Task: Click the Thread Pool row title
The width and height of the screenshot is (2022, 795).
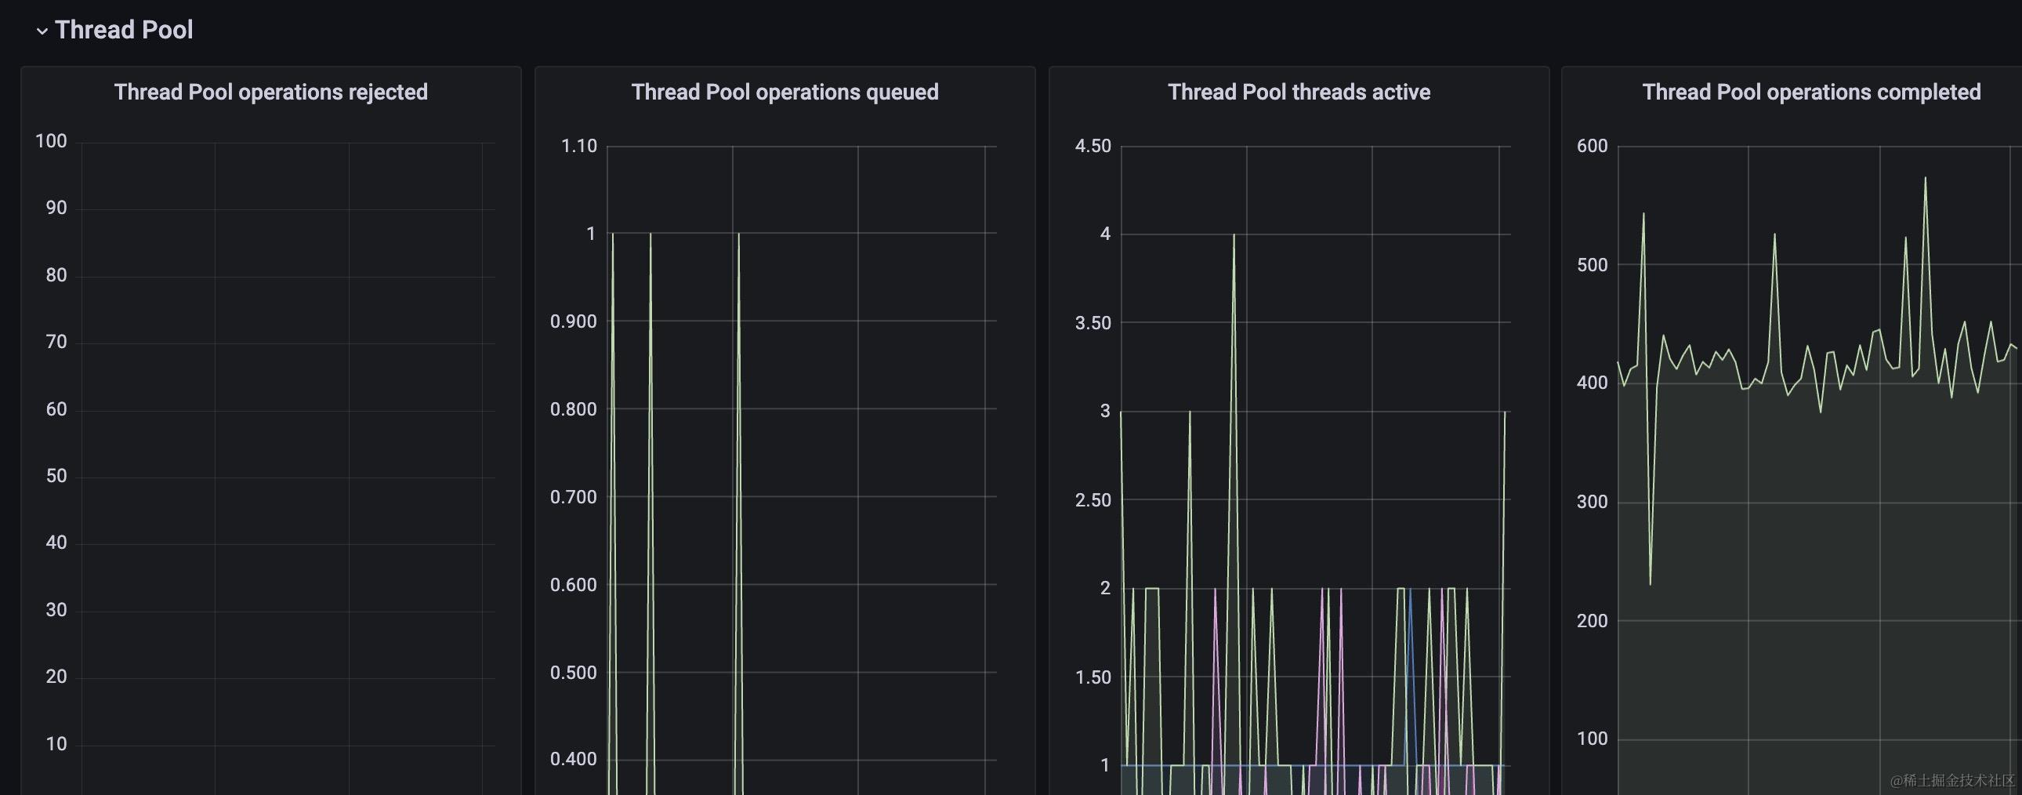Action: (x=124, y=30)
